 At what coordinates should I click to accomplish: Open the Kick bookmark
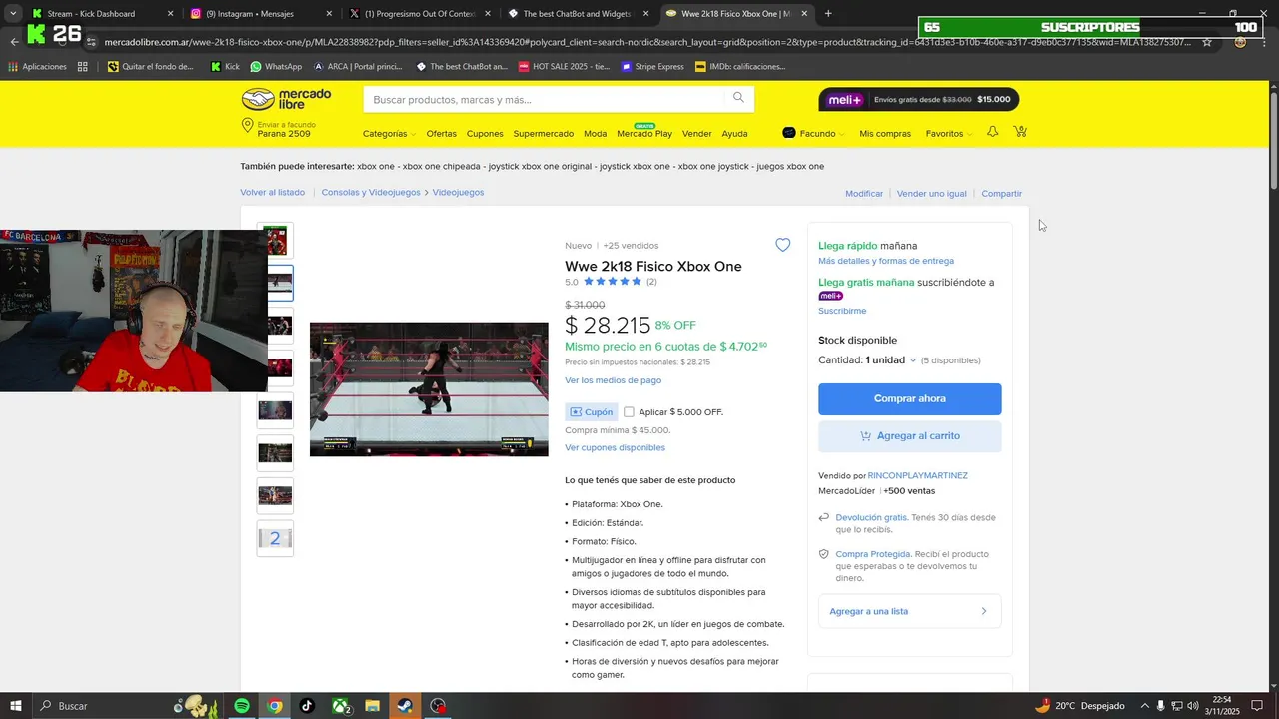point(225,66)
